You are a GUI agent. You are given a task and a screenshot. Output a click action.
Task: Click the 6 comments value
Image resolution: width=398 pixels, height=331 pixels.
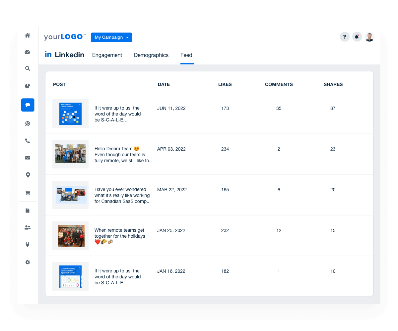coord(279,190)
